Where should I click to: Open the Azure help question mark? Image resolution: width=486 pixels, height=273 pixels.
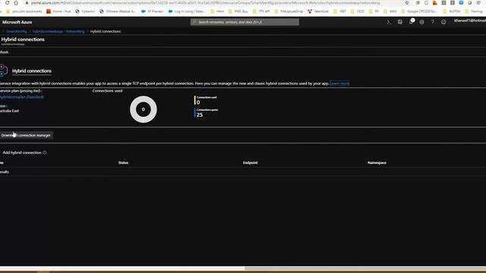pos(433,22)
